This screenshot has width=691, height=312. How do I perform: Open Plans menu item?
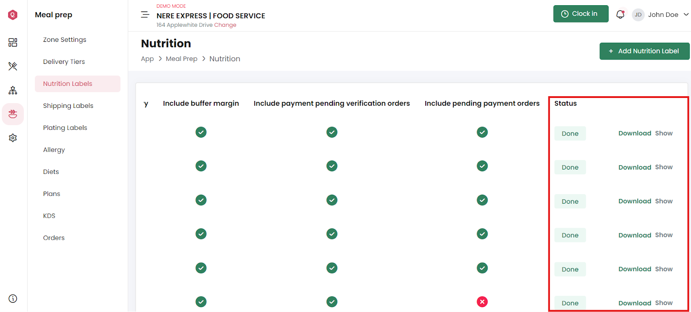pos(52,194)
